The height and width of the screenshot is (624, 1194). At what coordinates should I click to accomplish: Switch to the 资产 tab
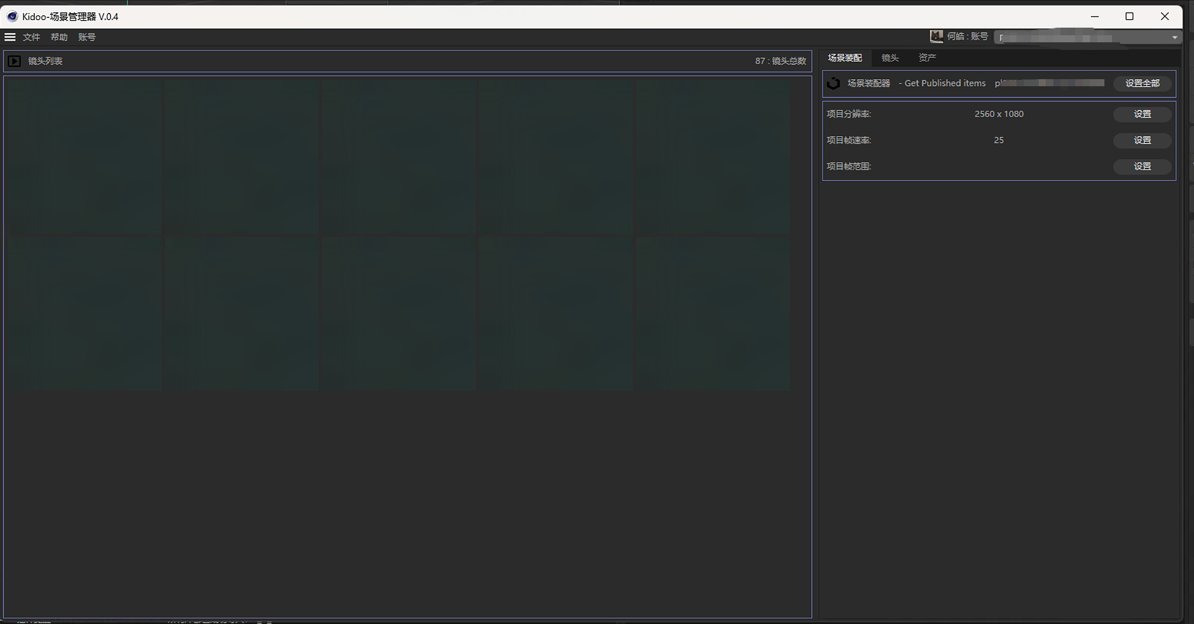pyautogui.click(x=927, y=57)
